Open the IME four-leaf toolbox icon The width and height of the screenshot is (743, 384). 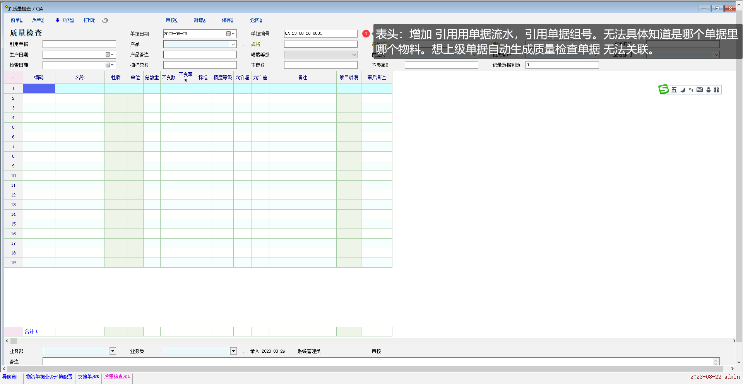pos(716,90)
